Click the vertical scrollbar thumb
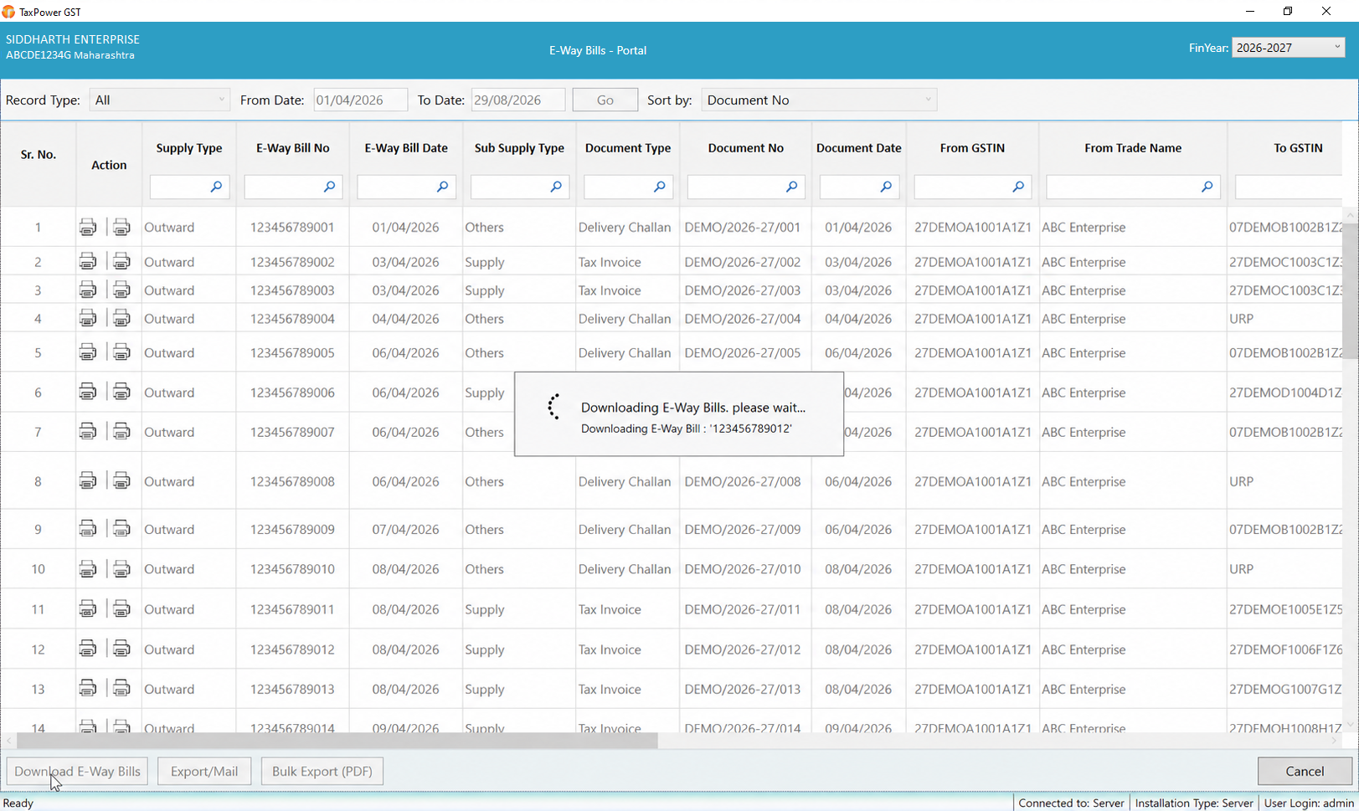 (x=1350, y=290)
